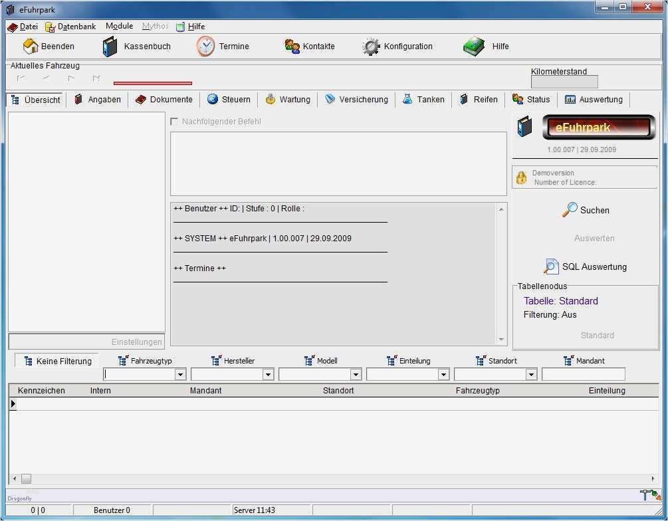Click the Demoversion padlock icon
The width and height of the screenshot is (668, 521).
point(522,177)
